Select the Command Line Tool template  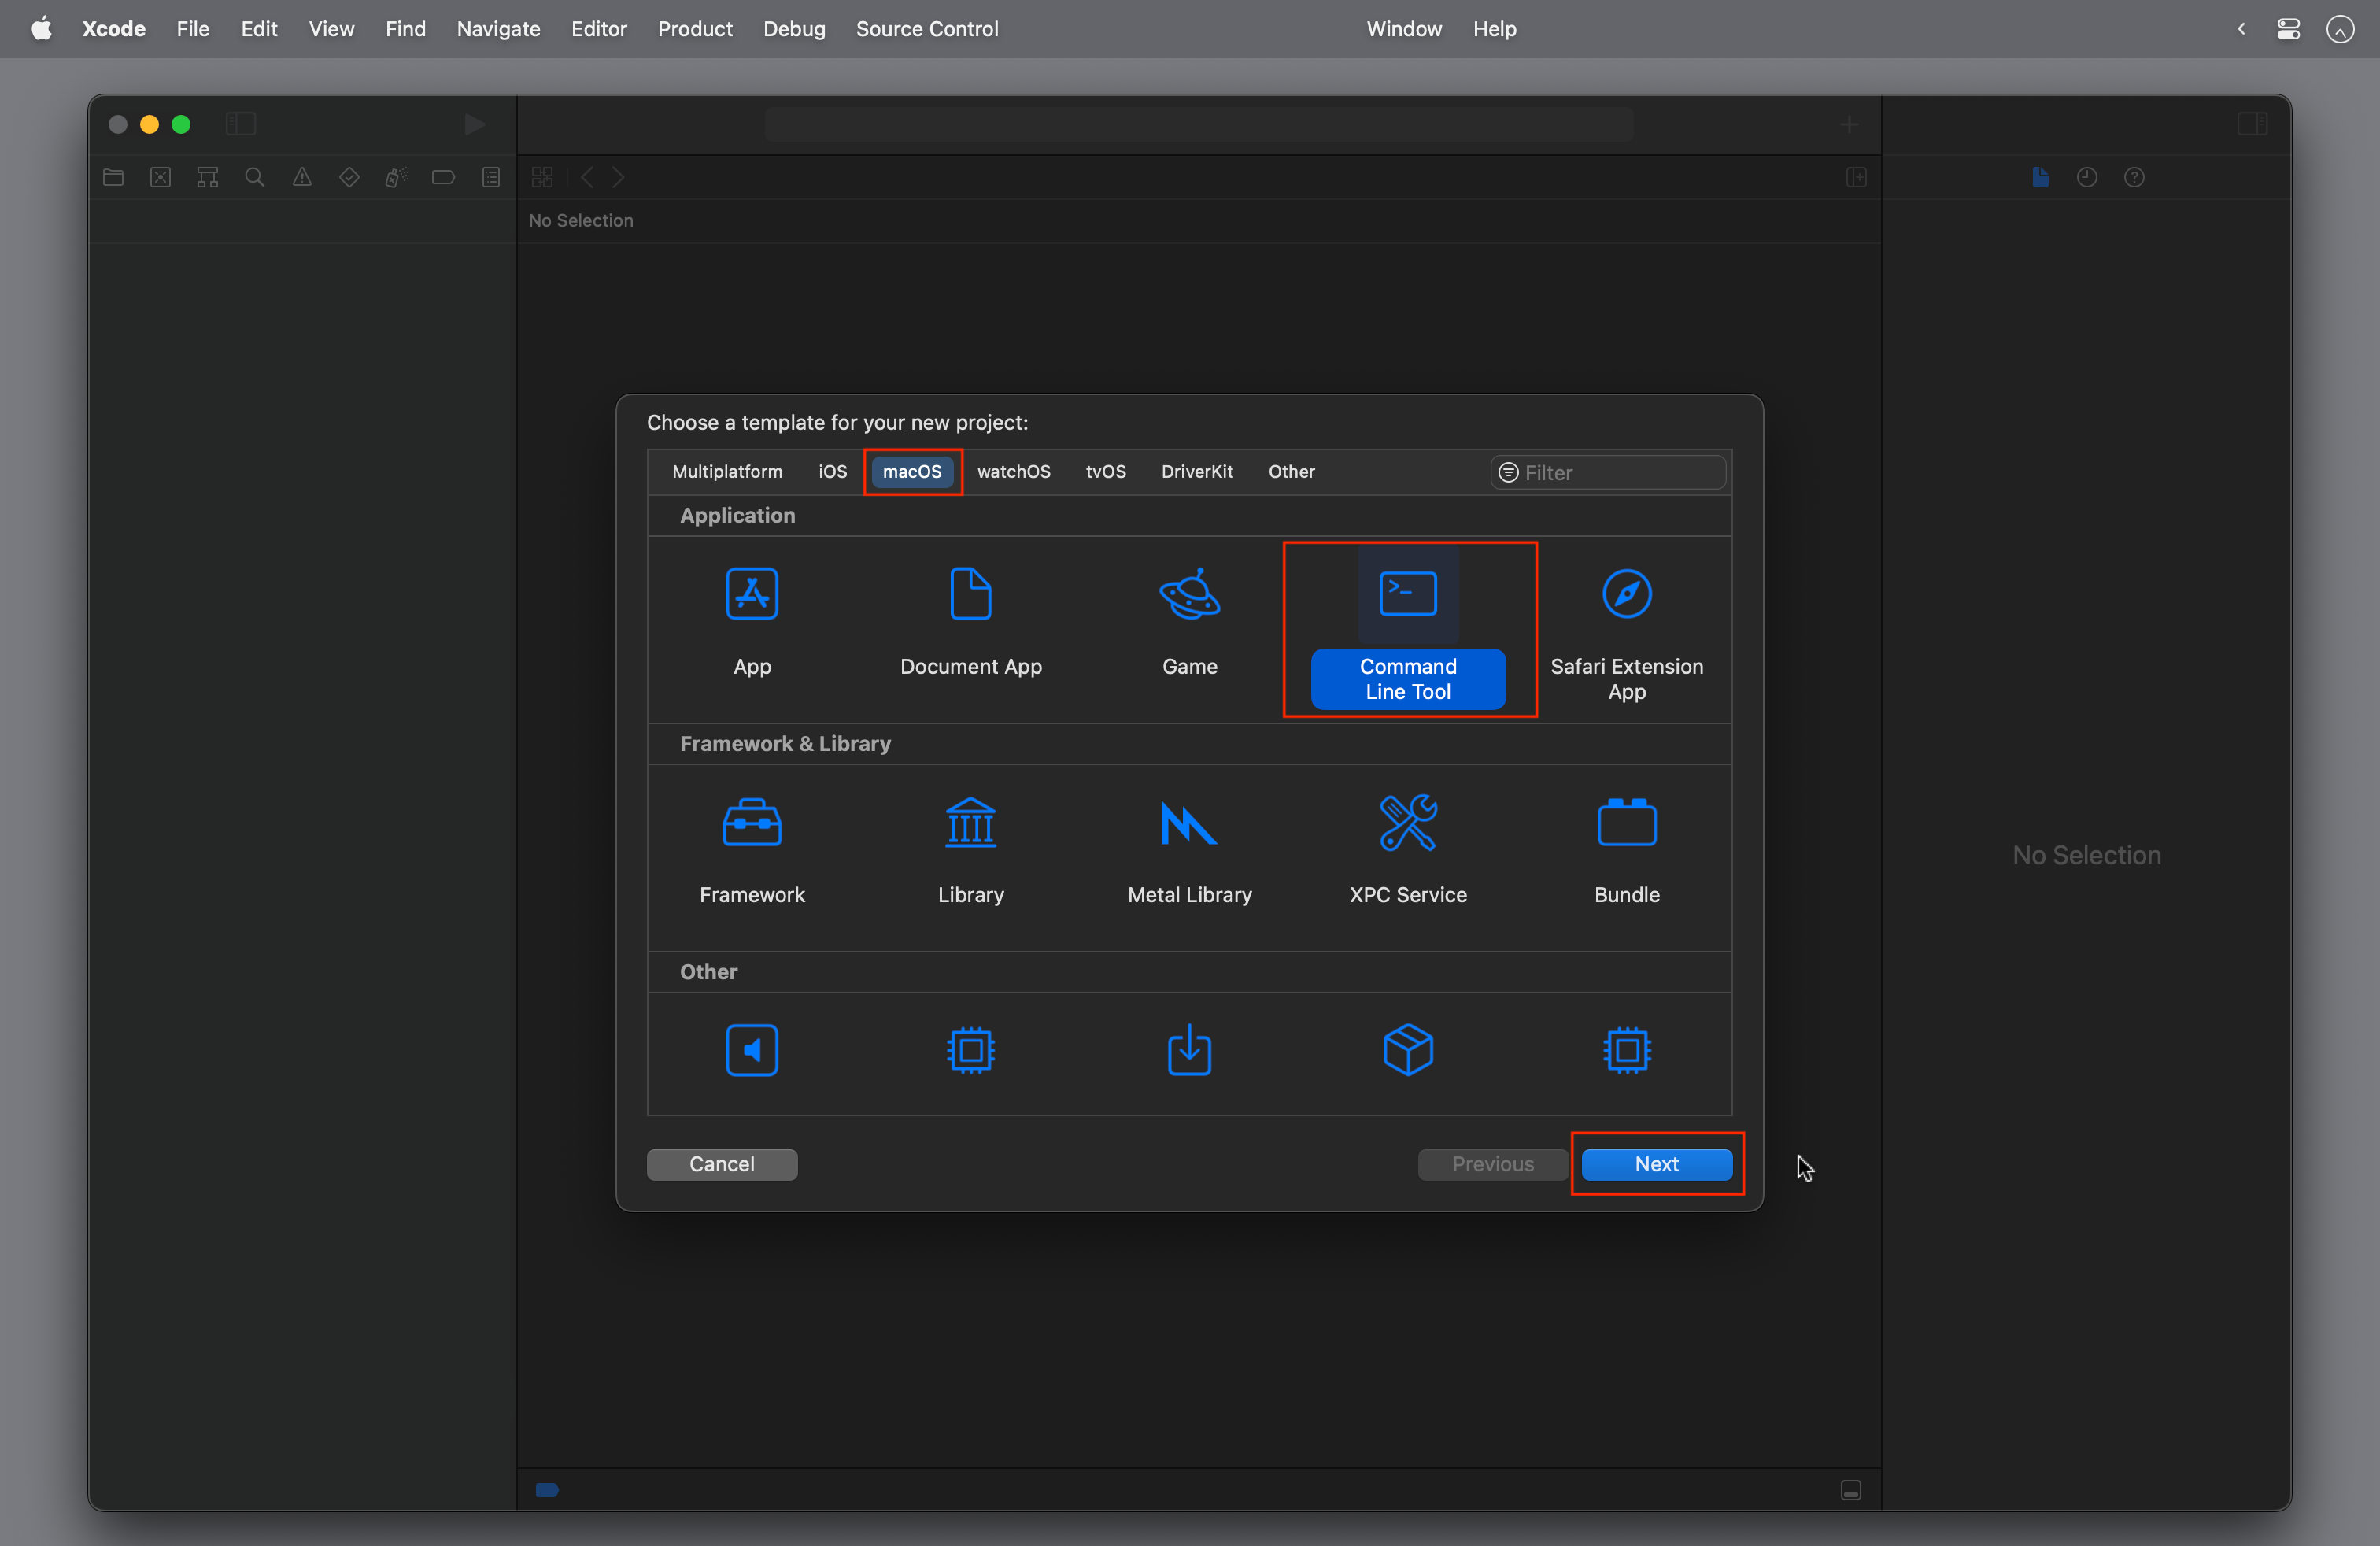pyautogui.click(x=1408, y=630)
